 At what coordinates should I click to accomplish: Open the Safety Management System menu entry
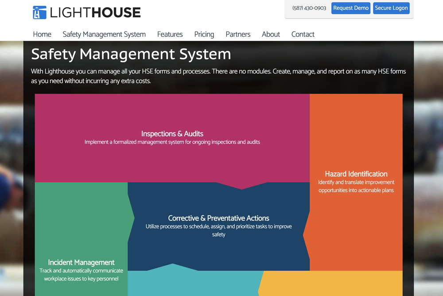(104, 34)
